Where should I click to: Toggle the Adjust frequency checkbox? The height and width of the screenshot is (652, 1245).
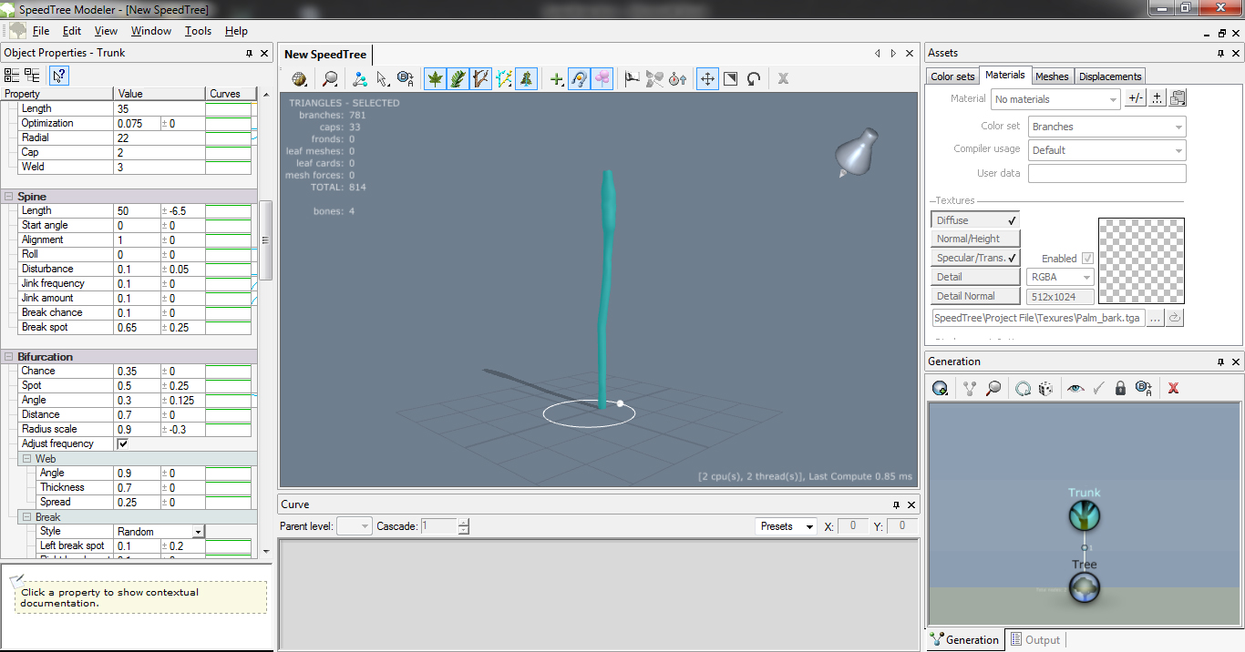click(123, 443)
